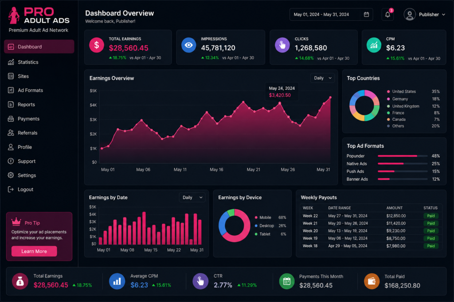Click the May 06 - May 12, 2024 date range

click(348, 238)
